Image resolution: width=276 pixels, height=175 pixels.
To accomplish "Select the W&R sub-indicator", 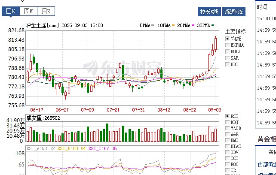I will [227, 134].
